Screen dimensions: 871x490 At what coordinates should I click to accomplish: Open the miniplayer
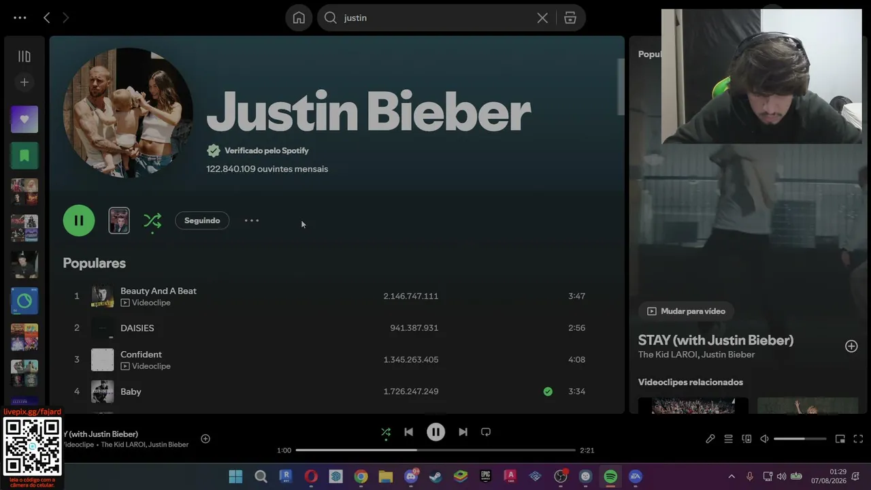(840, 439)
